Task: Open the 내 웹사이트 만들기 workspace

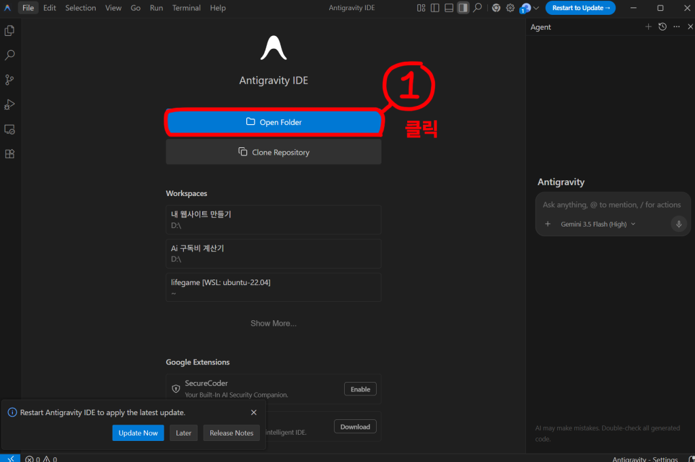Action: [x=274, y=220]
